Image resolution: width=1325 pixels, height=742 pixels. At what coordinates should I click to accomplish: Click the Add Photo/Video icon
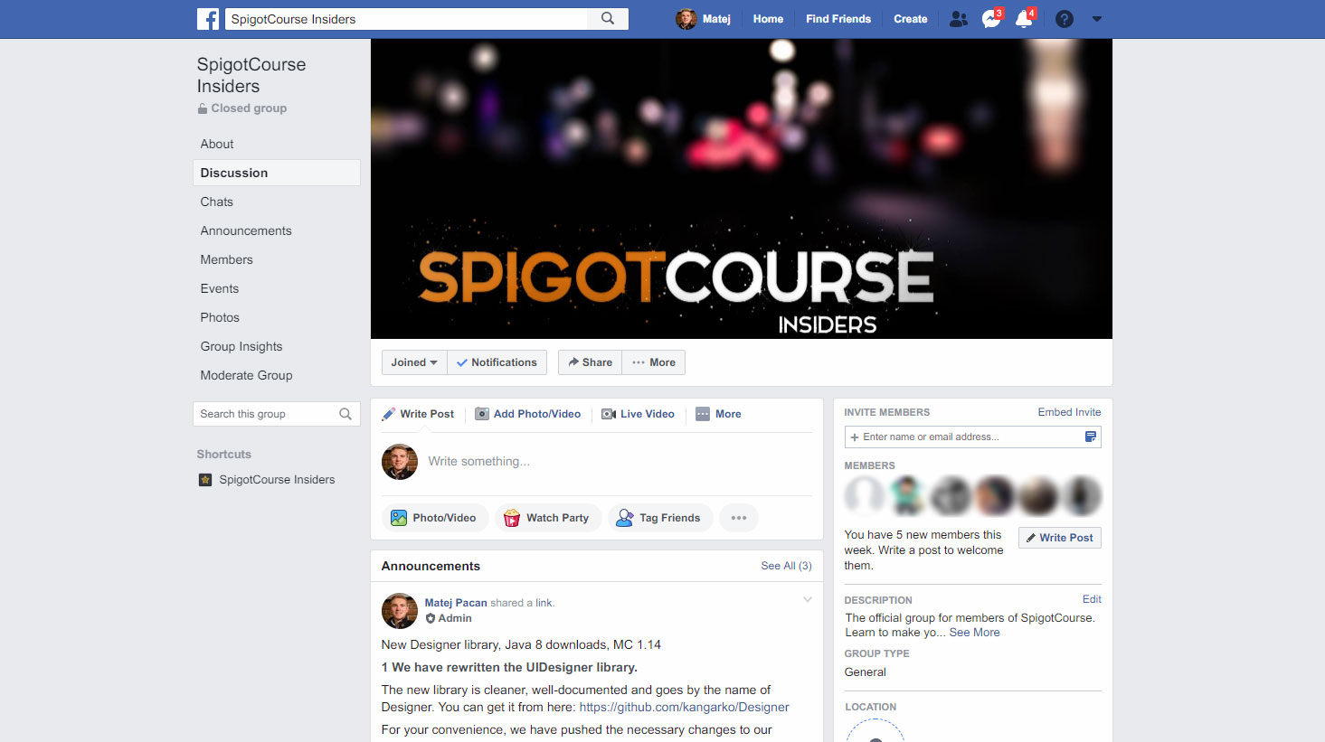tap(482, 414)
